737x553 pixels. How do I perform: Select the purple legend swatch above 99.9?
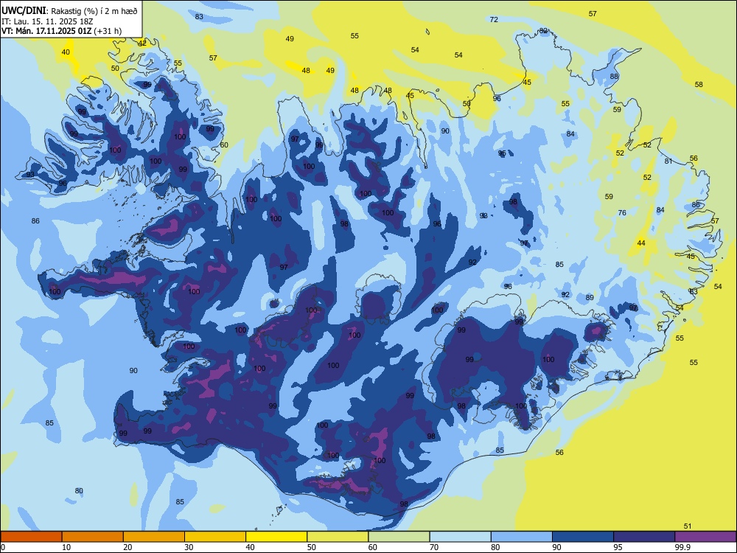click(x=705, y=537)
